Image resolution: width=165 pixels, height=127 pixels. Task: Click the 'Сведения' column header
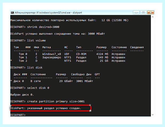pos(137,47)
